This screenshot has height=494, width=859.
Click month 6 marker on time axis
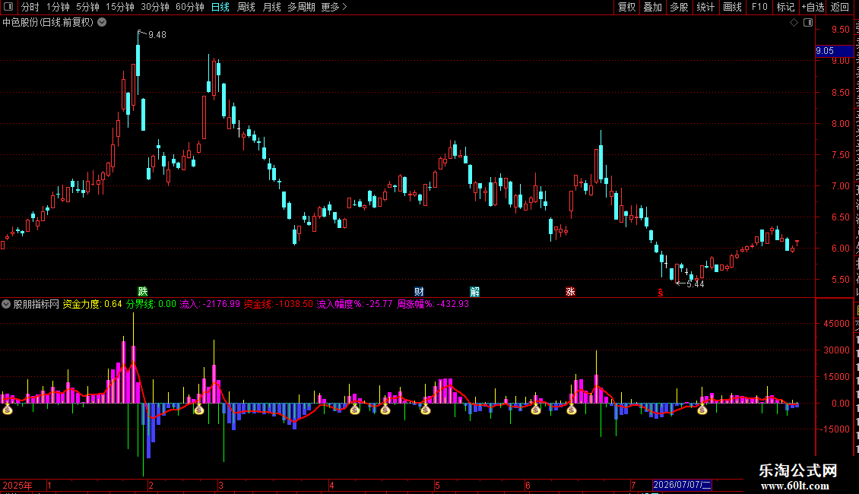(x=528, y=485)
